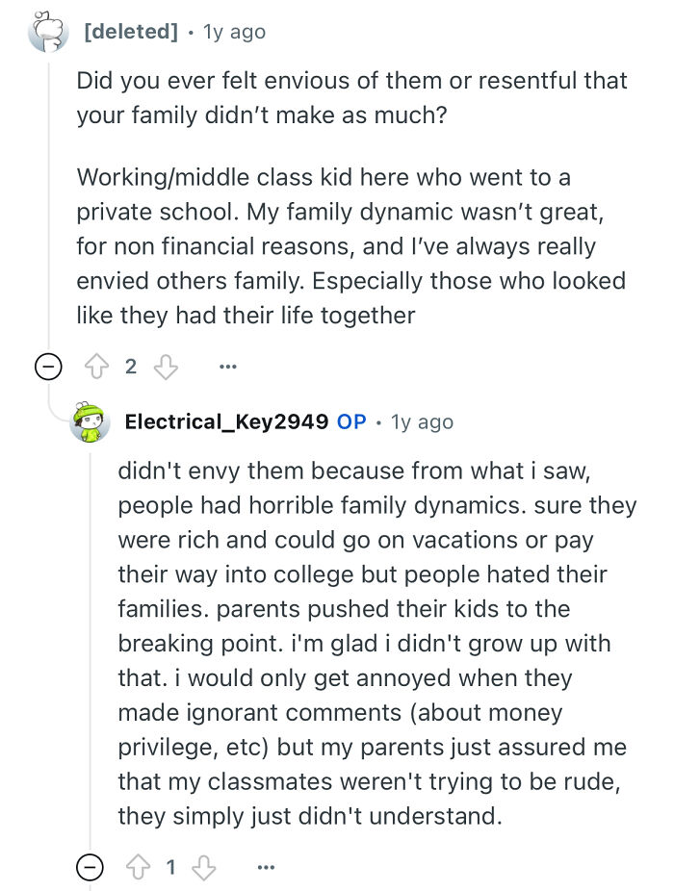The image size is (674, 891).
Task: Upvote Electrical_Key2949's reply
Action: tap(138, 867)
